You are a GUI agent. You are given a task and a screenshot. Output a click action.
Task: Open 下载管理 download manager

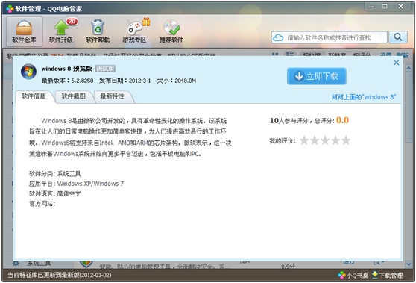(388, 275)
